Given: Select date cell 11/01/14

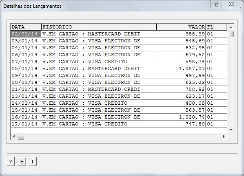Looking at the screenshot, I should pyautogui.click(x=26, y=89).
